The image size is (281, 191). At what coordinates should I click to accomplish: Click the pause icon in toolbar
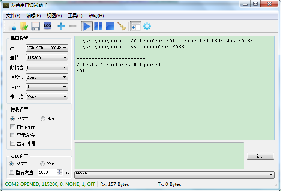click(98, 26)
